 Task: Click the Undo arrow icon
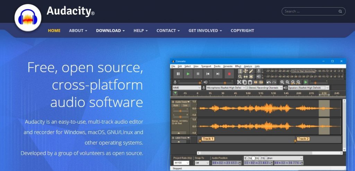pyautogui.click(x=269, y=82)
